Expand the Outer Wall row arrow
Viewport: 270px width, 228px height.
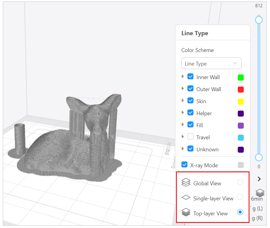coord(183,88)
